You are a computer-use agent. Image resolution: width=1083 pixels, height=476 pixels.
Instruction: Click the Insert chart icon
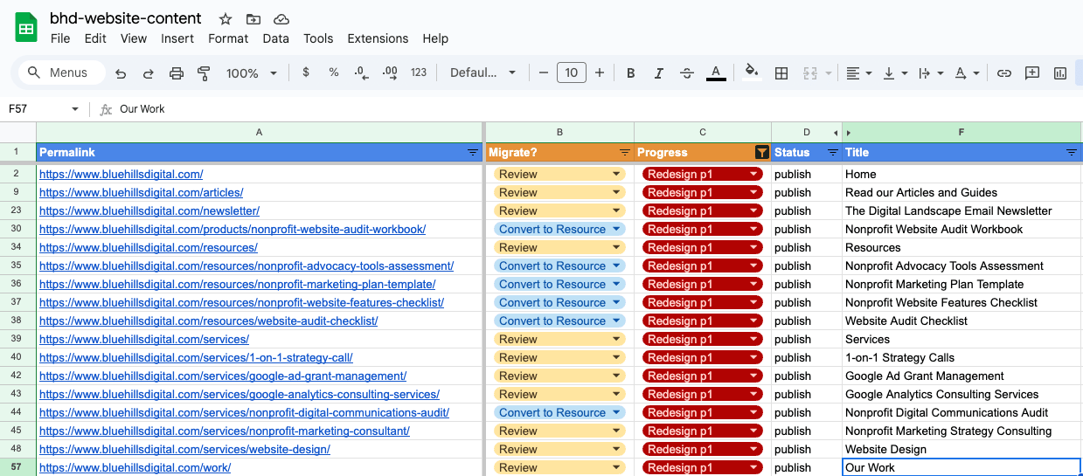point(1060,73)
